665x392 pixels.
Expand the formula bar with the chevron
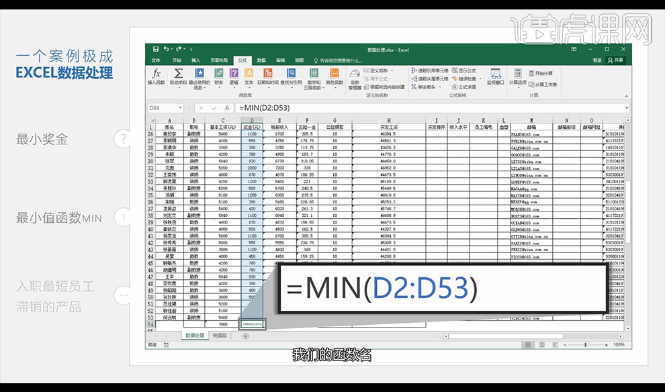(x=627, y=108)
